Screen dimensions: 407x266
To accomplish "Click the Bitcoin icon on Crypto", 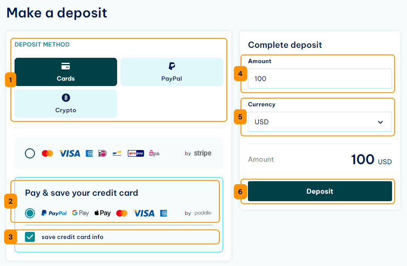I will (x=66, y=98).
